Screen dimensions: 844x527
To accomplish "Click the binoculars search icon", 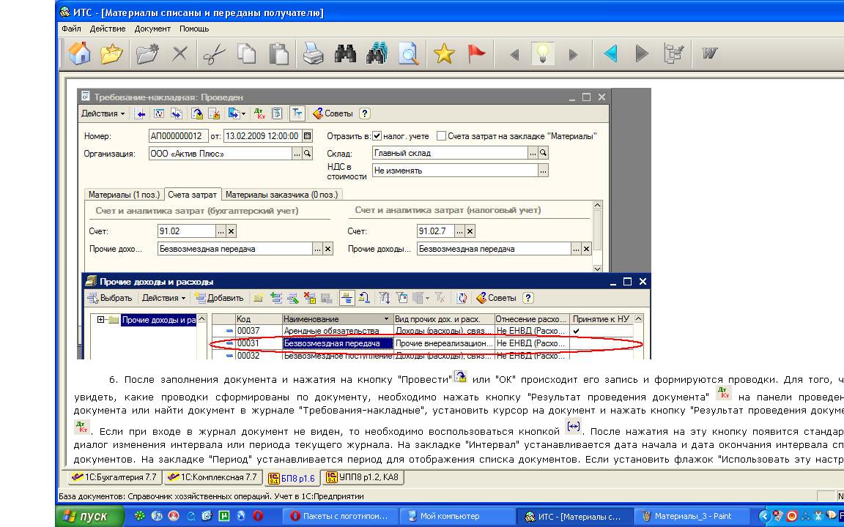I will (344, 53).
